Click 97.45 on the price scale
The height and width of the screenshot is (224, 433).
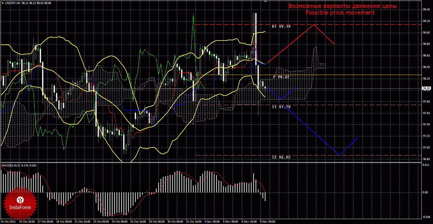click(x=426, y=124)
